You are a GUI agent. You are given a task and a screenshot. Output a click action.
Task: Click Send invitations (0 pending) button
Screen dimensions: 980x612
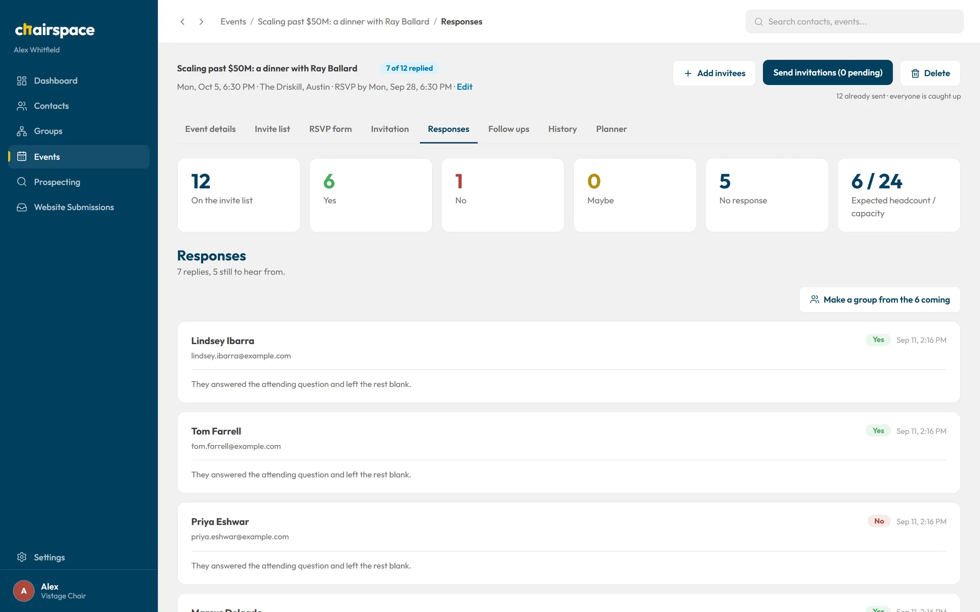click(828, 73)
